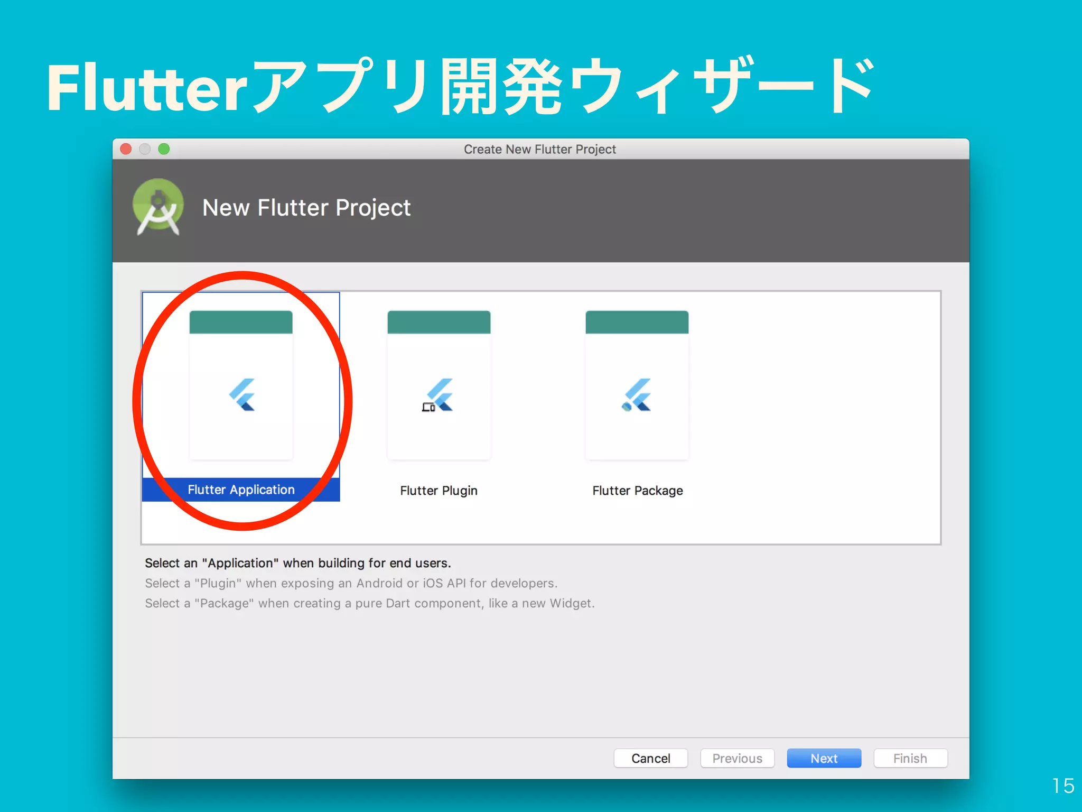The height and width of the screenshot is (812, 1082).
Task: Click the grey minimize window button
Action: click(x=145, y=149)
